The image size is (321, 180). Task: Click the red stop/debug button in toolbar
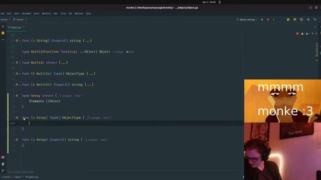tap(268, 19)
